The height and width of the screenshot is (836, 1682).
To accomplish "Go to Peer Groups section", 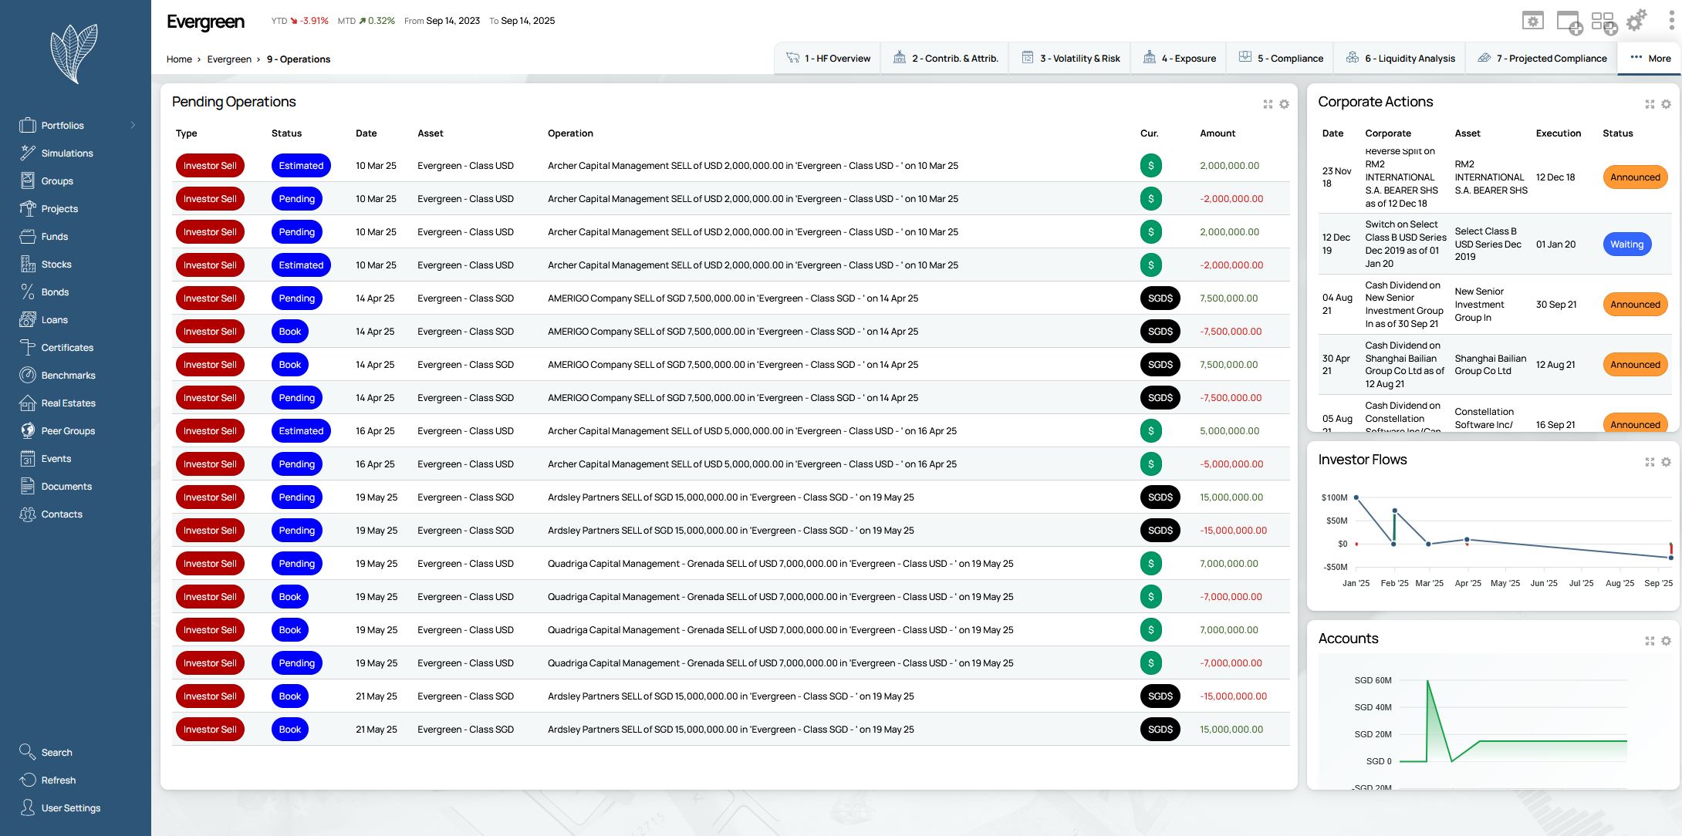I will pos(68,431).
